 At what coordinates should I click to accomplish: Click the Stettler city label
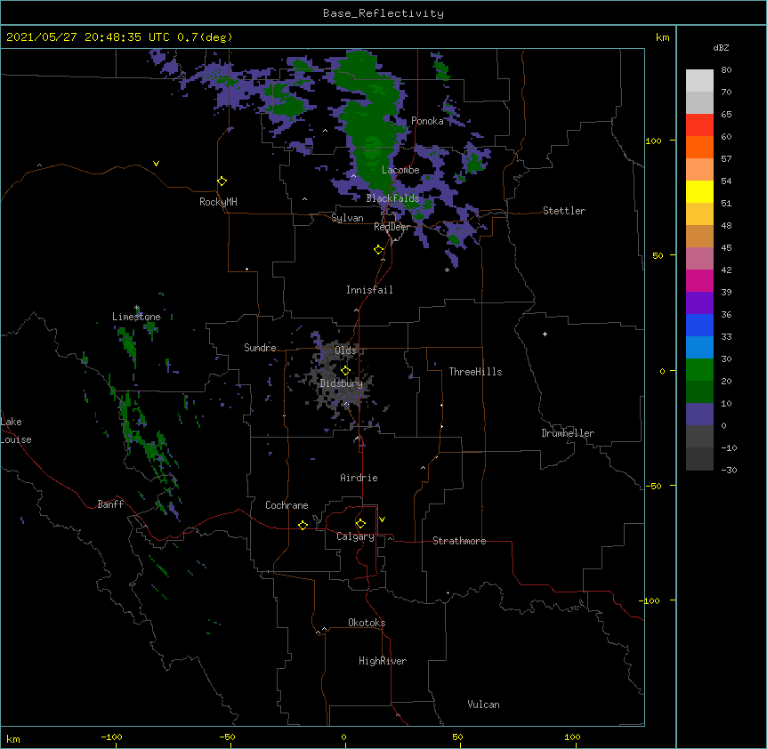pos(564,211)
